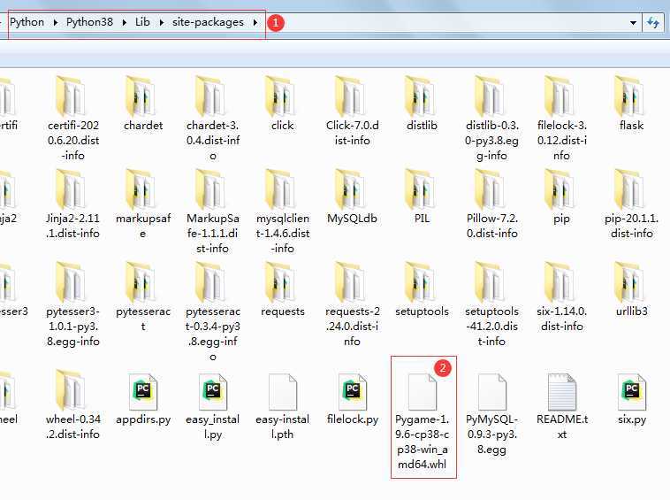The height and width of the screenshot is (500, 670).
Task: Open the pip folder
Action: click(x=561, y=196)
